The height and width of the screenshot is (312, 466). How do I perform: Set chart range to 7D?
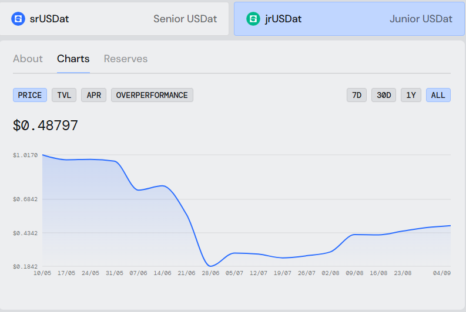click(x=357, y=95)
